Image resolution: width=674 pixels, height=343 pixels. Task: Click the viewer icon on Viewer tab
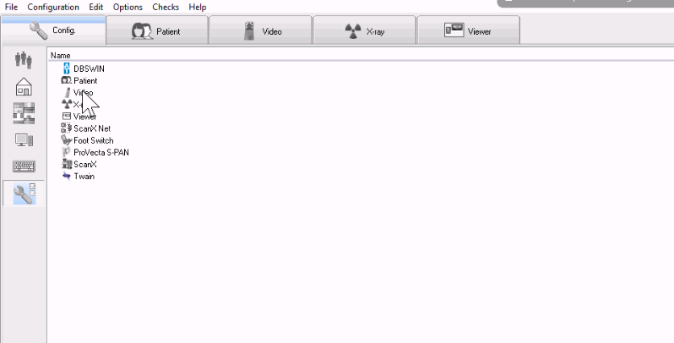click(454, 30)
